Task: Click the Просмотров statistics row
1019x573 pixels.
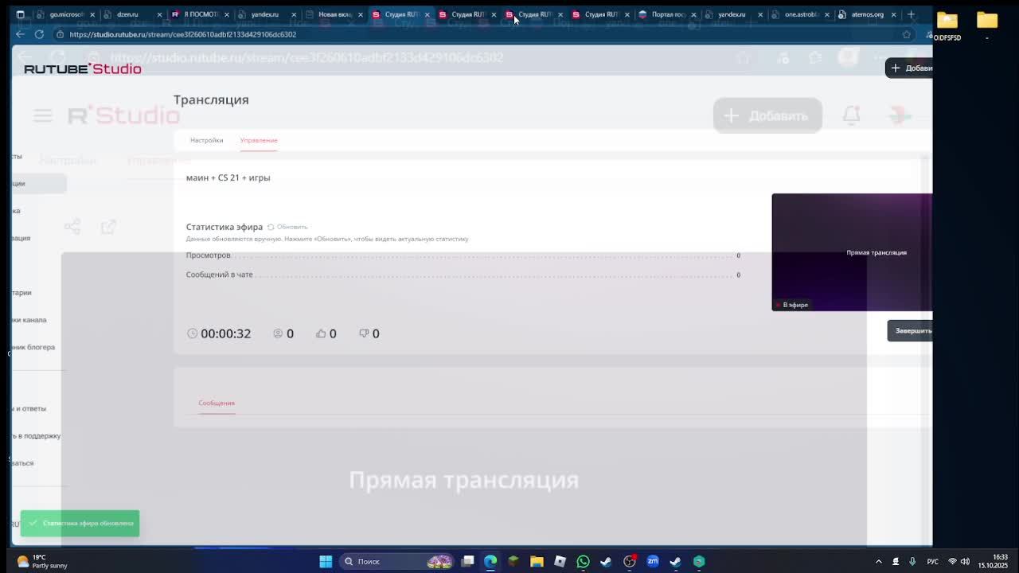Action: click(x=463, y=255)
